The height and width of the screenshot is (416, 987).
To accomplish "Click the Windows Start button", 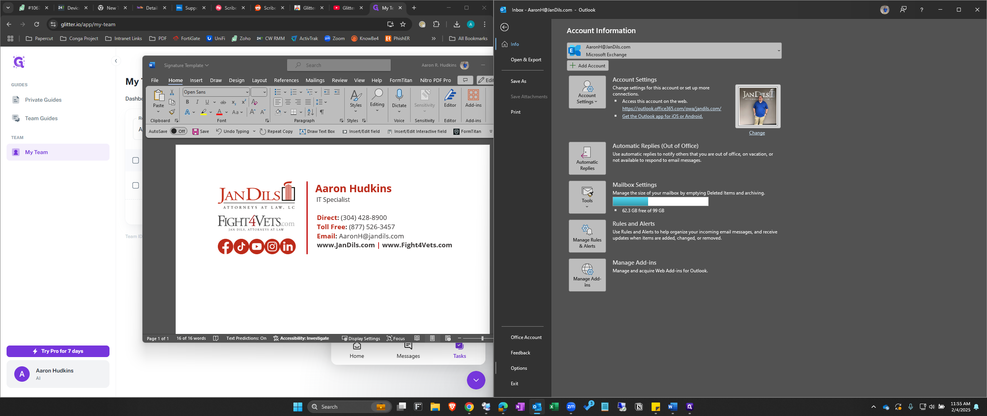I will tap(298, 407).
